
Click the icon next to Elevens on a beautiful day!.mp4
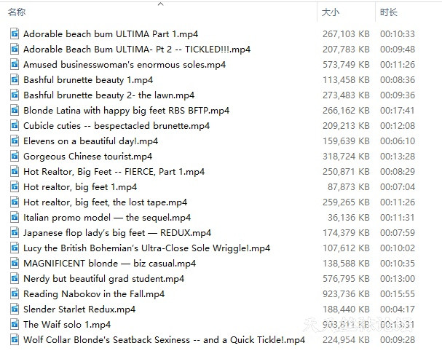click(15, 141)
